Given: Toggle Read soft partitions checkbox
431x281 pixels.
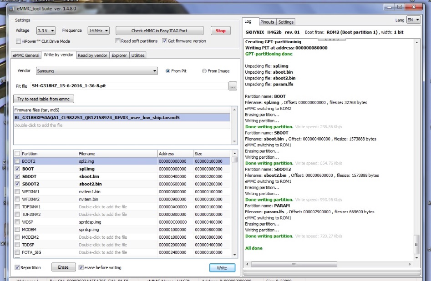Looking at the screenshot, I should (x=118, y=41).
